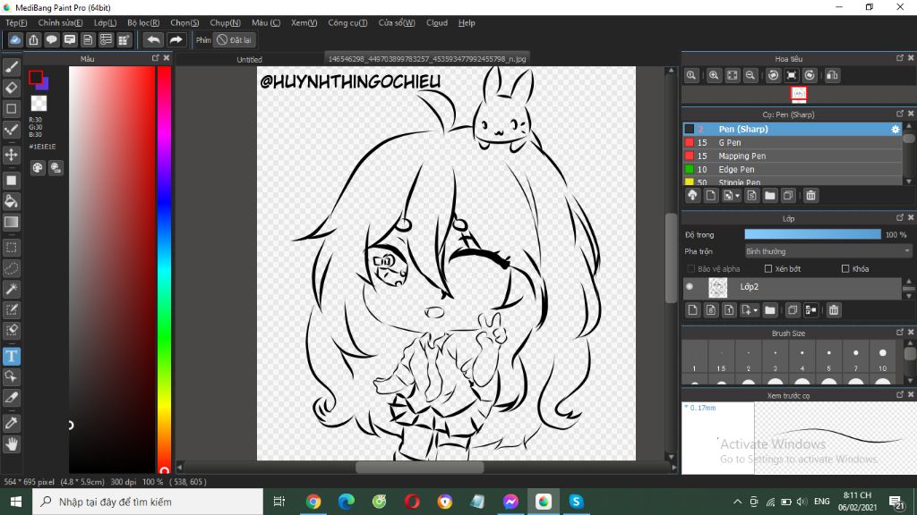
Task: Enable the Xén bớt checkbox
Action: [768, 268]
